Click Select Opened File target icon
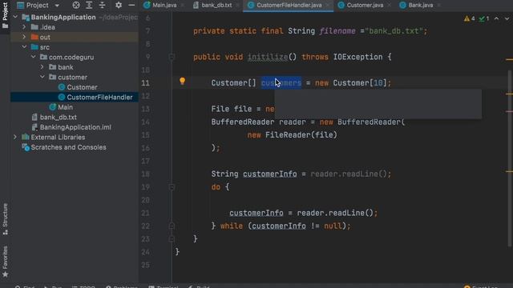This screenshot has width=513, height=288. point(76,6)
